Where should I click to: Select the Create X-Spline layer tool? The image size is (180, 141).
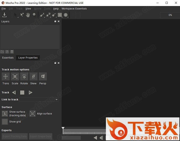point(42,15)
